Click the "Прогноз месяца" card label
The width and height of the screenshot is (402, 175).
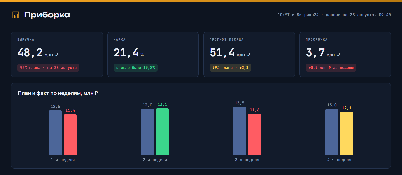(227, 40)
